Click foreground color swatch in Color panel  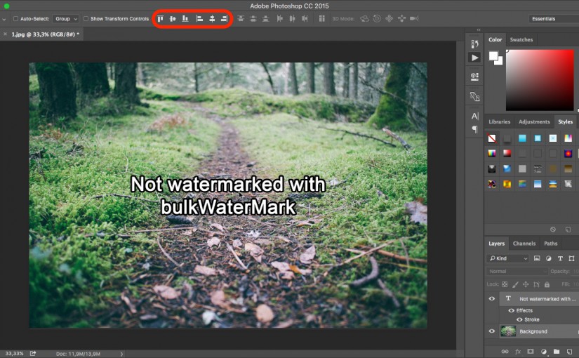click(x=493, y=55)
